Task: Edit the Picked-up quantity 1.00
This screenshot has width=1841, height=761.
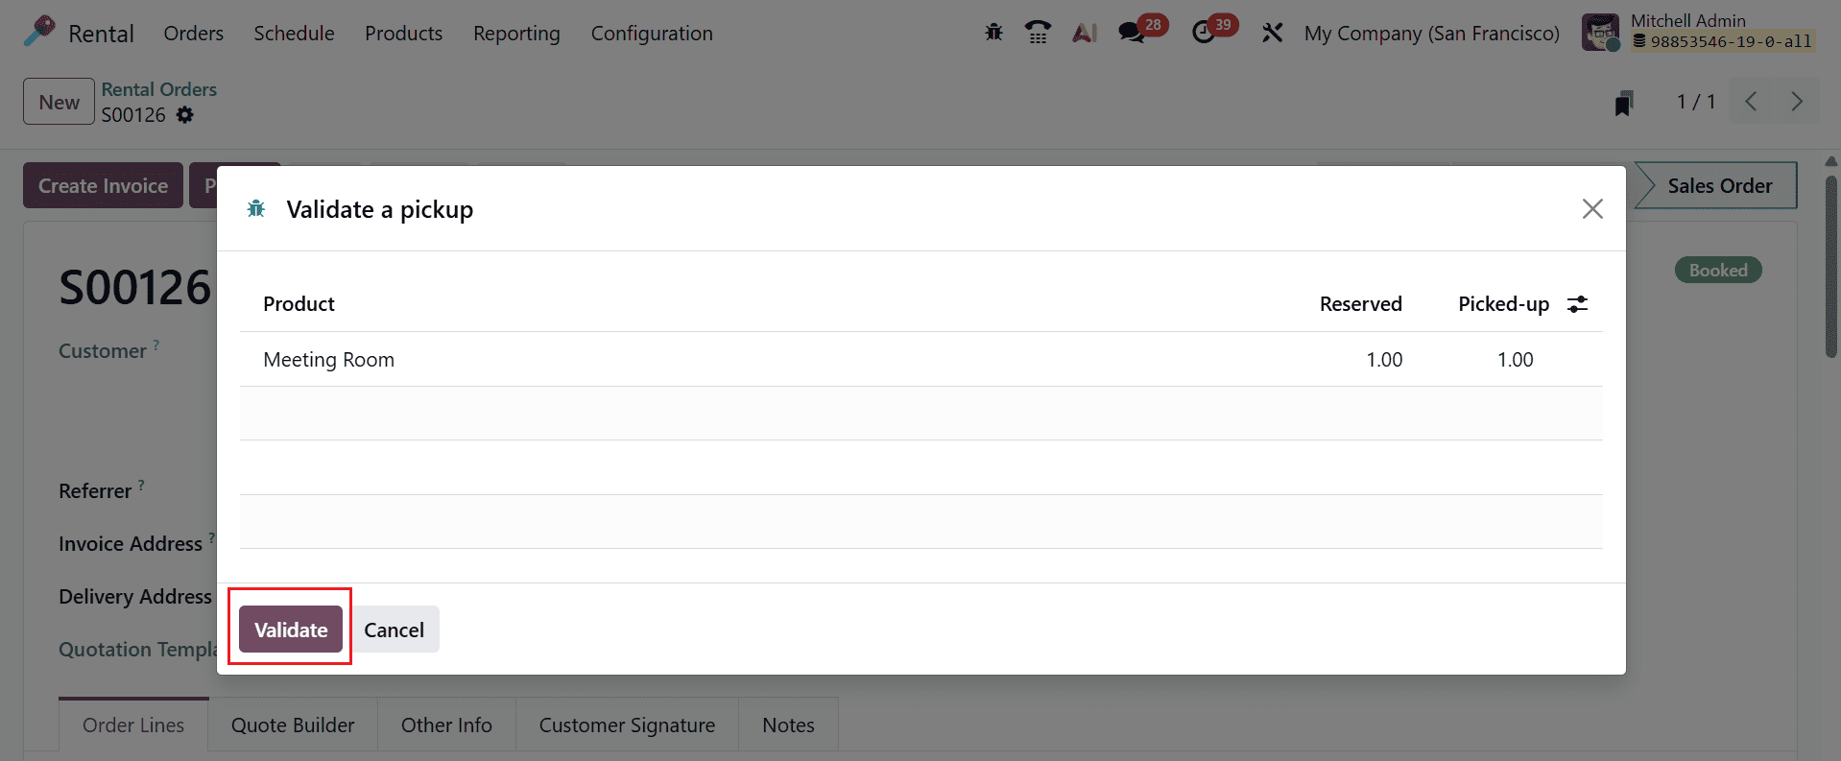Action: tap(1515, 360)
